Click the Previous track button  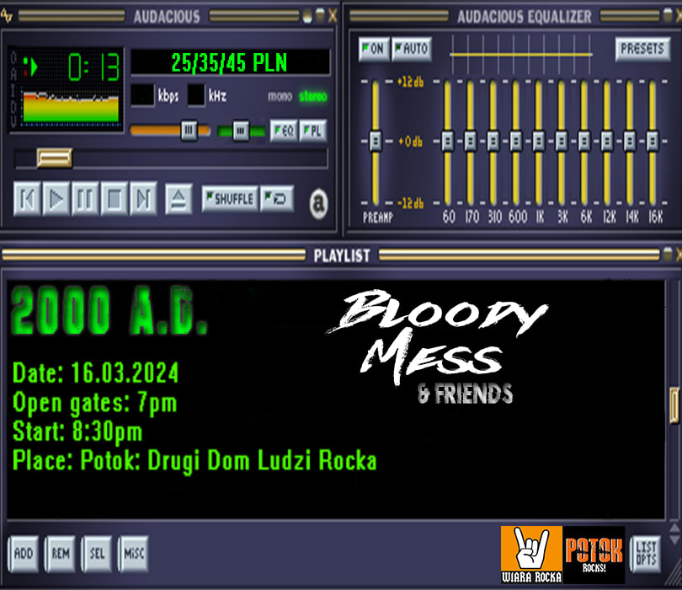click(27, 199)
